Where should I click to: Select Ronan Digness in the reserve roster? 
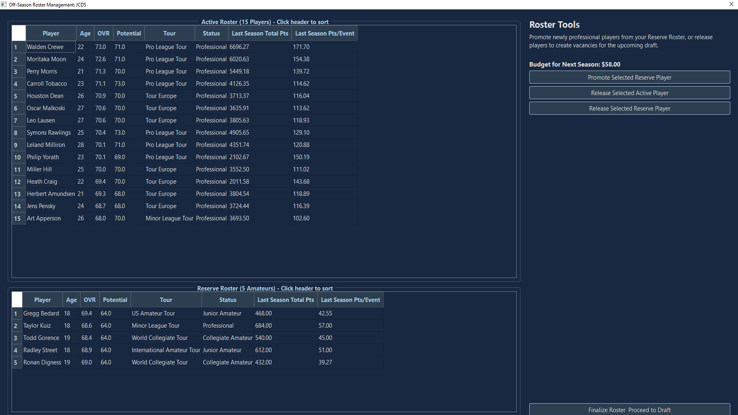pos(42,362)
